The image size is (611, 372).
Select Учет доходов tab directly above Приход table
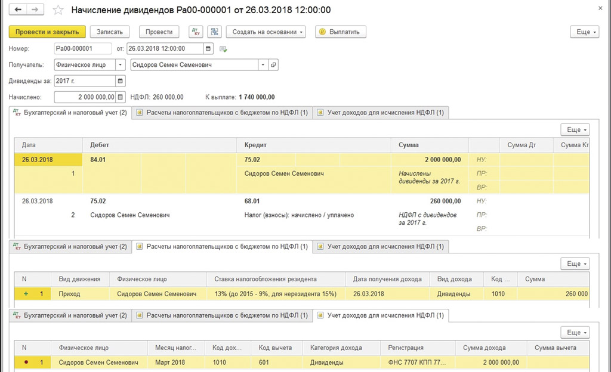coord(381,247)
